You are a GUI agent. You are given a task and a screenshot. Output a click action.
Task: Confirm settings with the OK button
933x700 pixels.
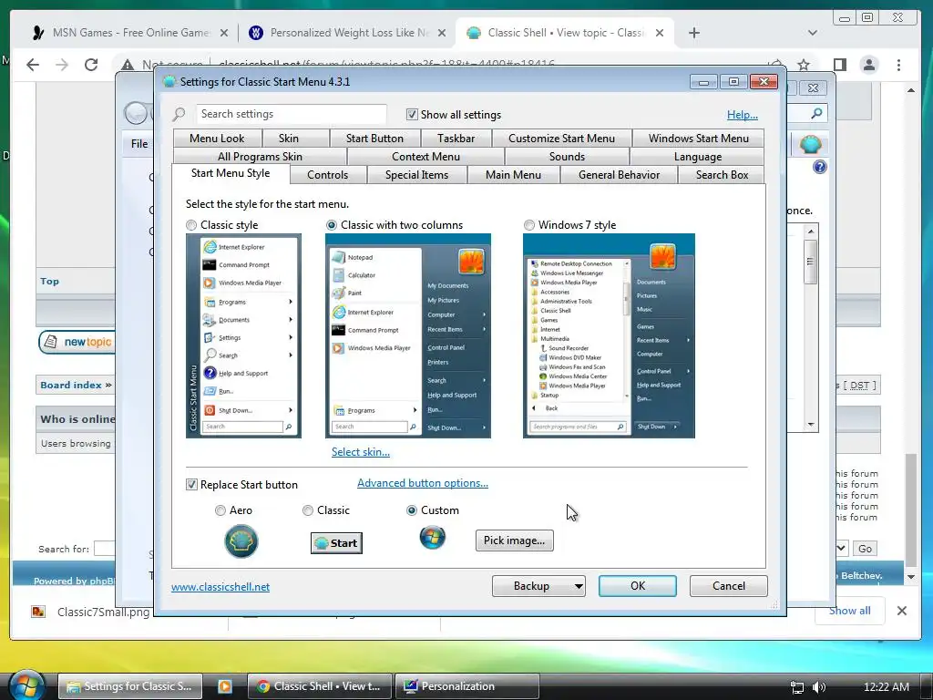pyautogui.click(x=637, y=586)
